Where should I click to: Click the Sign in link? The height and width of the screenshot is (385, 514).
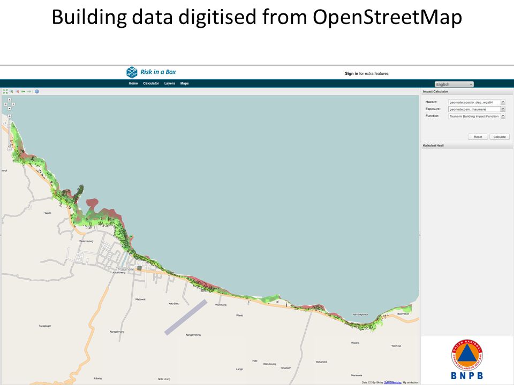(351, 74)
